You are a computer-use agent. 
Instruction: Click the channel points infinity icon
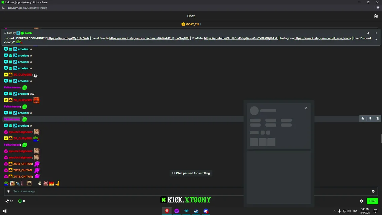[9, 201]
